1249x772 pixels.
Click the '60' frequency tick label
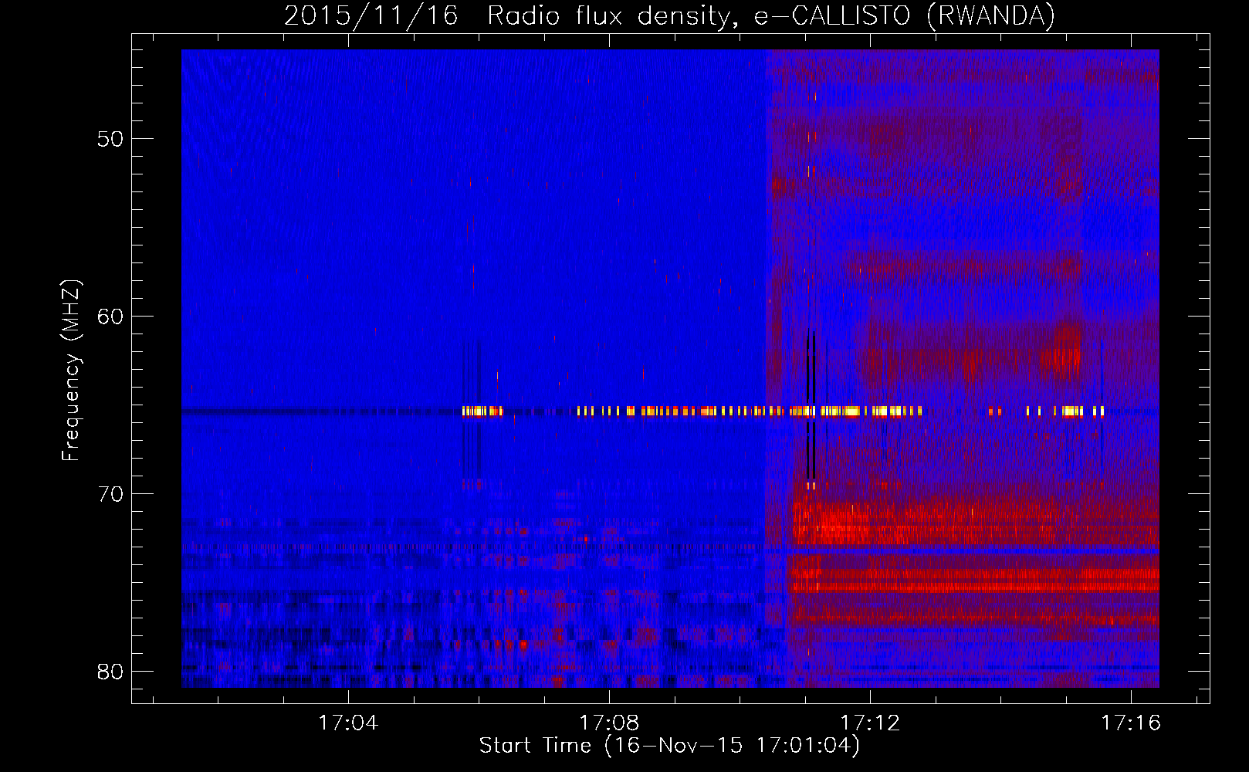[111, 317]
